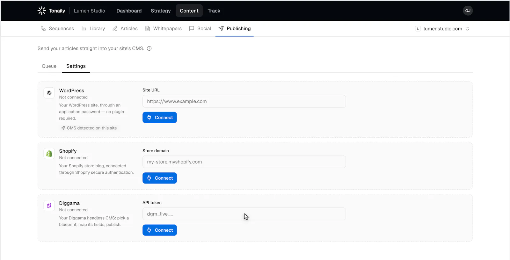This screenshot has height=260, width=510.
Task: Go to the Strategy section
Action: 161,11
